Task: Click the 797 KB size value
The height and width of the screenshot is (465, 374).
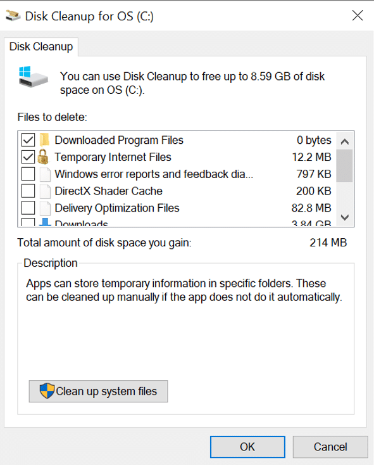Action: (x=314, y=174)
